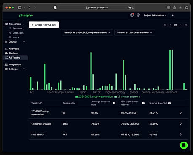Go to first page of results
This screenshot has height=155, width=193.
point(165,25)
